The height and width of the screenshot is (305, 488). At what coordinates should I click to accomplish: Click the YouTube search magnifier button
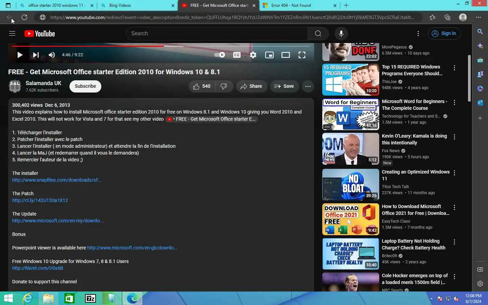318,34
